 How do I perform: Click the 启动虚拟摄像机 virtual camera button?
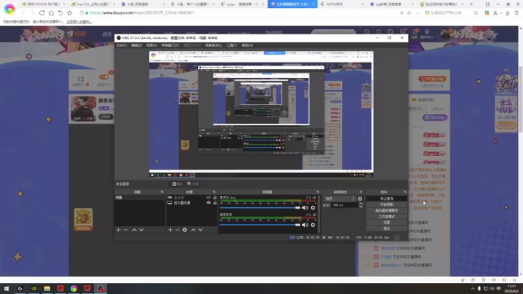coord(386,210)
